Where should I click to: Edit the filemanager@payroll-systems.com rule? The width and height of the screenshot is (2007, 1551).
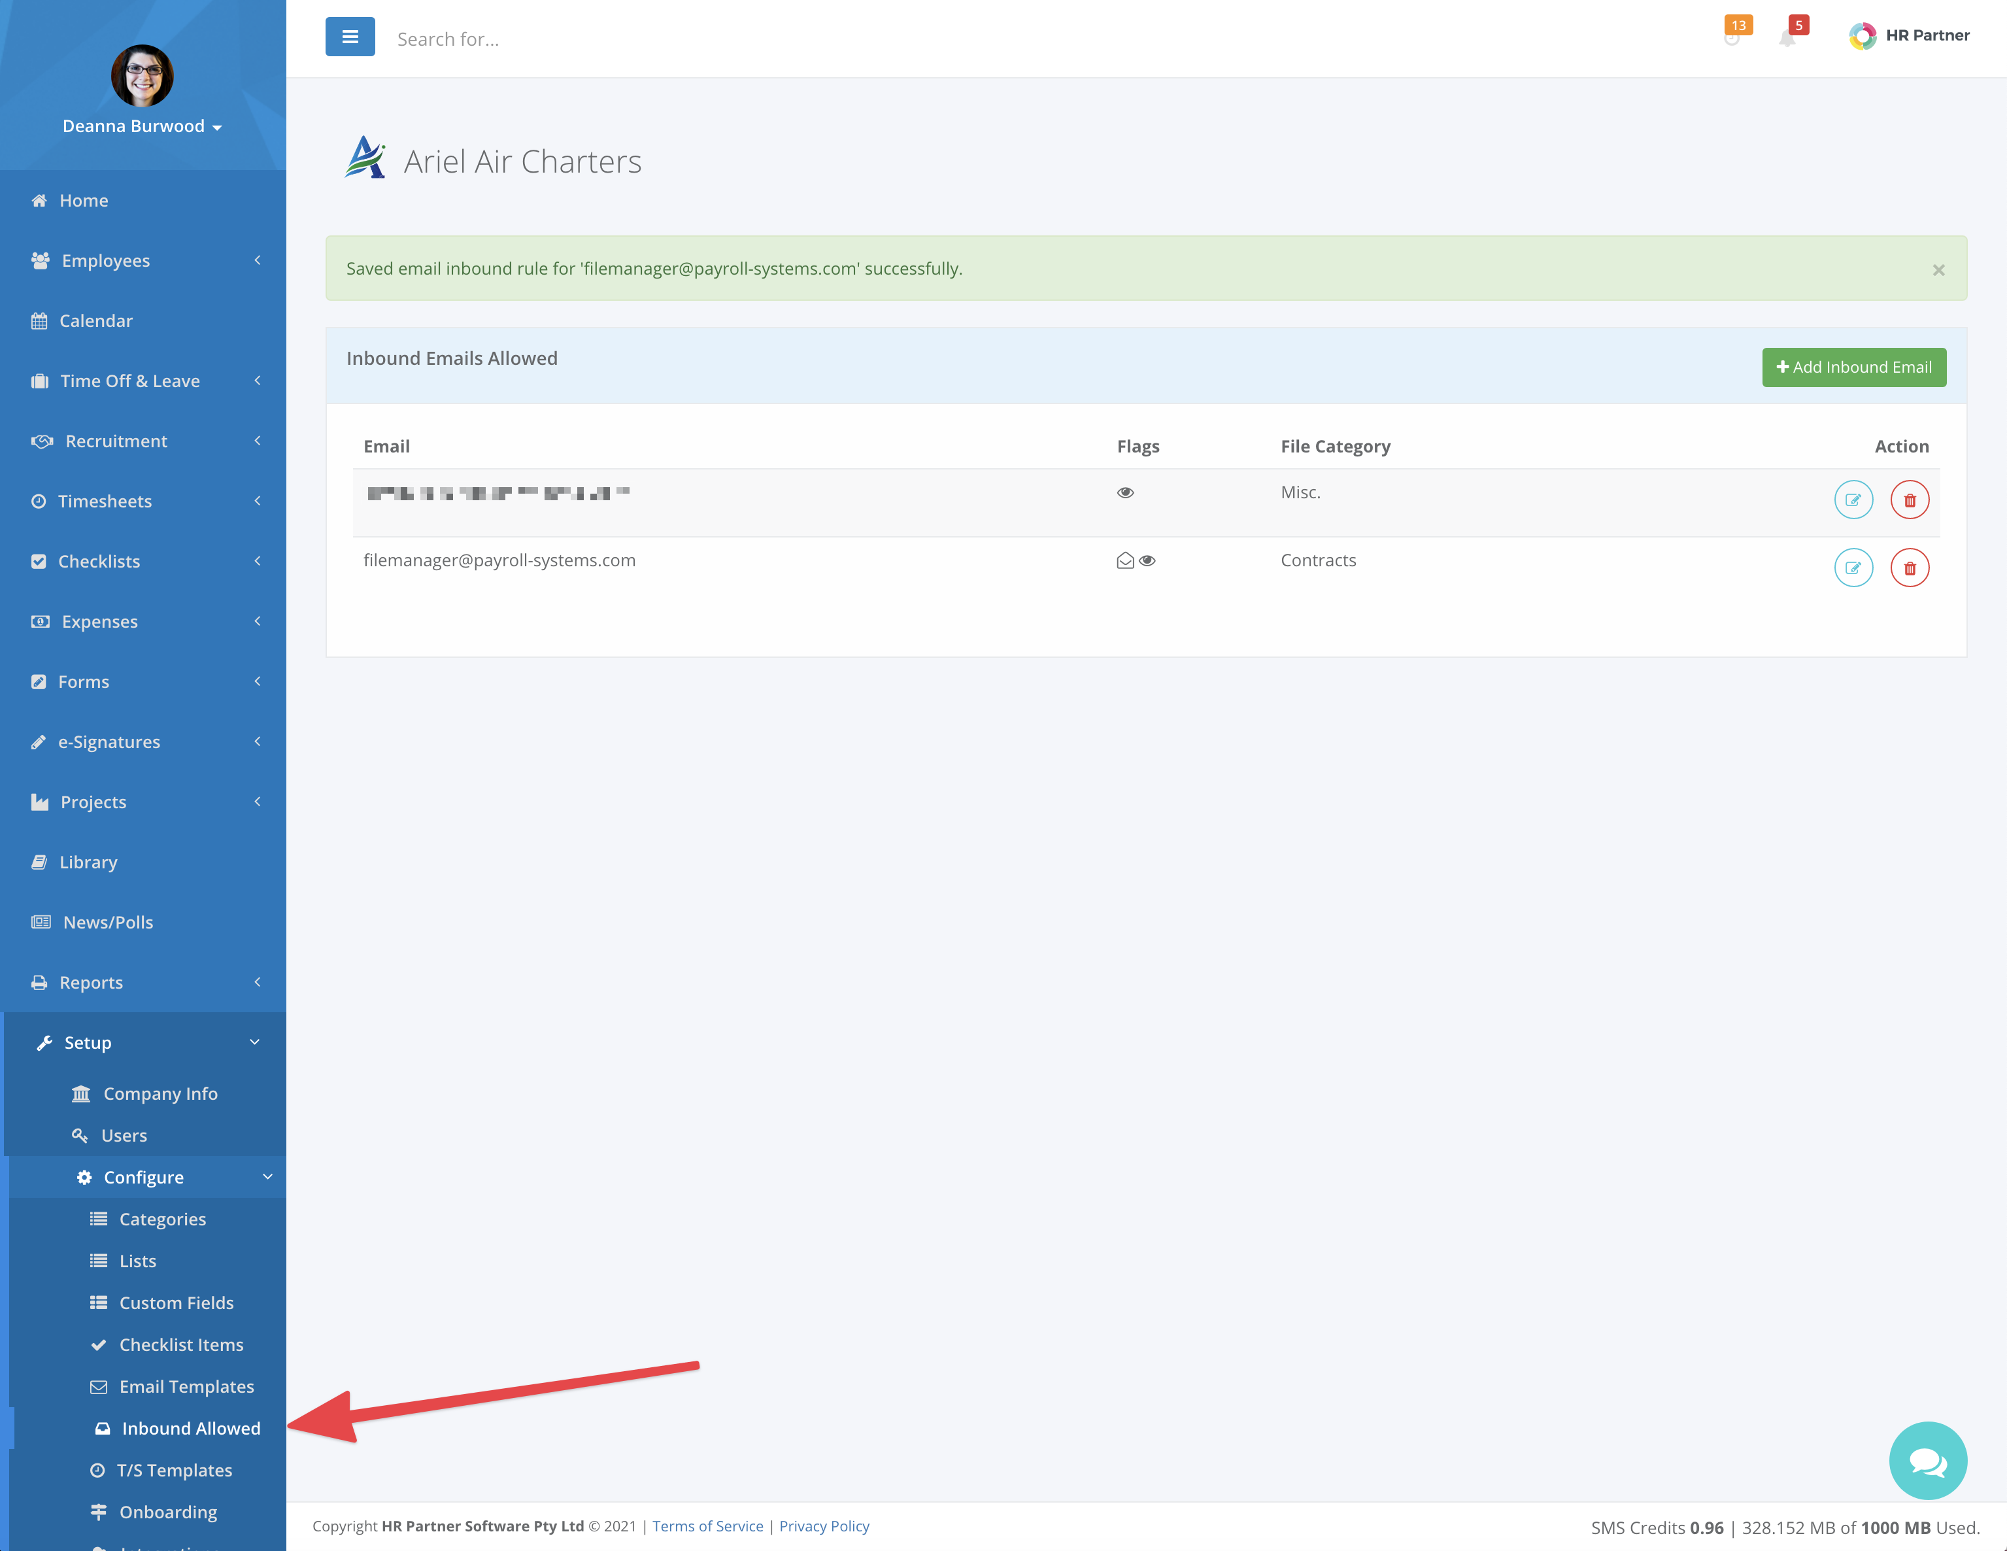[x=1853, y=568]
